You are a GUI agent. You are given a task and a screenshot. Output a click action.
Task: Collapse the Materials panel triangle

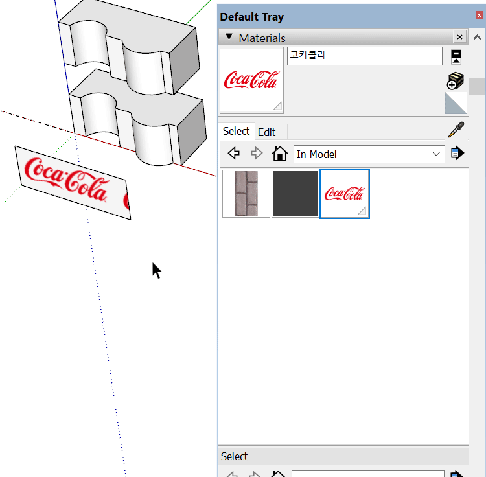tap(229, 37)
